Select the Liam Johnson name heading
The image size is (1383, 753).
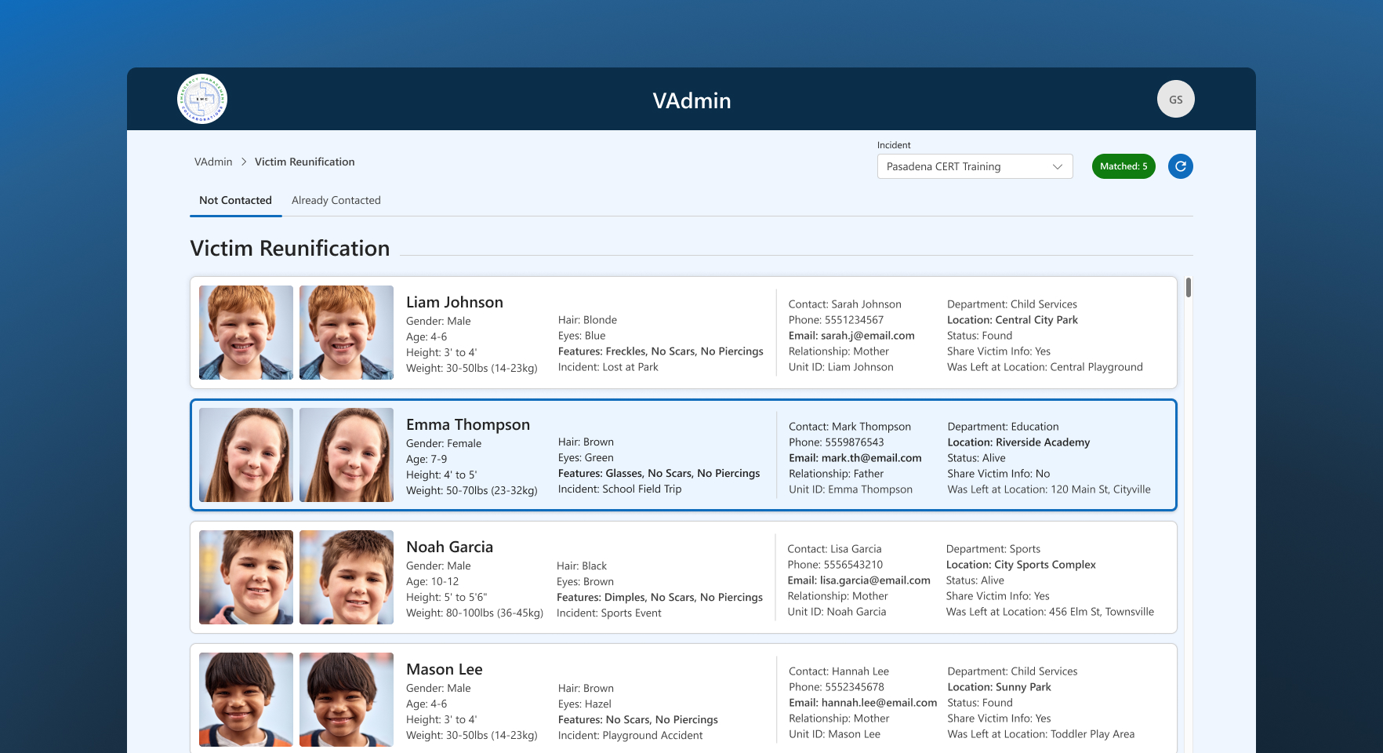pyautogui.click(x=455, y=302)
